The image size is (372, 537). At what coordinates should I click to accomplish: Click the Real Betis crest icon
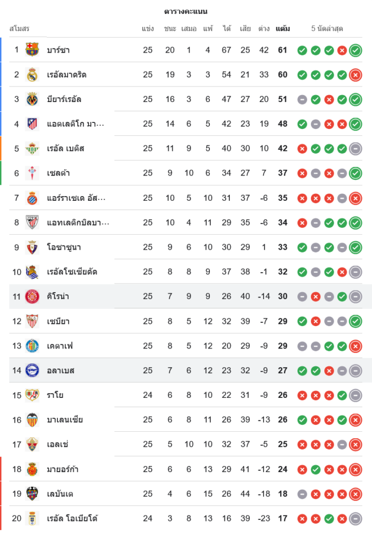[x=32, y=149]
